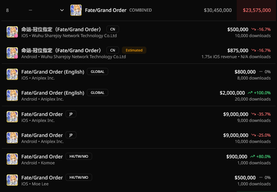The width and height of the screenshot is (277, 192).
Task: Click the -25.0% trend indicator
Action: coord(261,135)
